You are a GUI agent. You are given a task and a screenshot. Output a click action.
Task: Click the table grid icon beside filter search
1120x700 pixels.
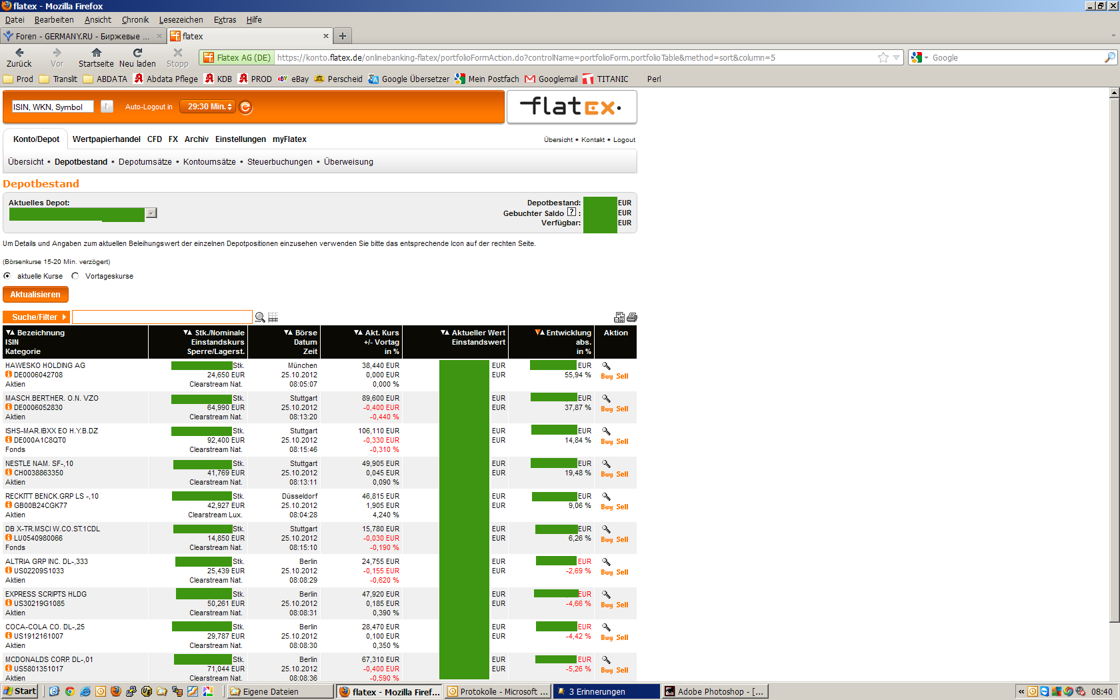(x=273, y=317)
